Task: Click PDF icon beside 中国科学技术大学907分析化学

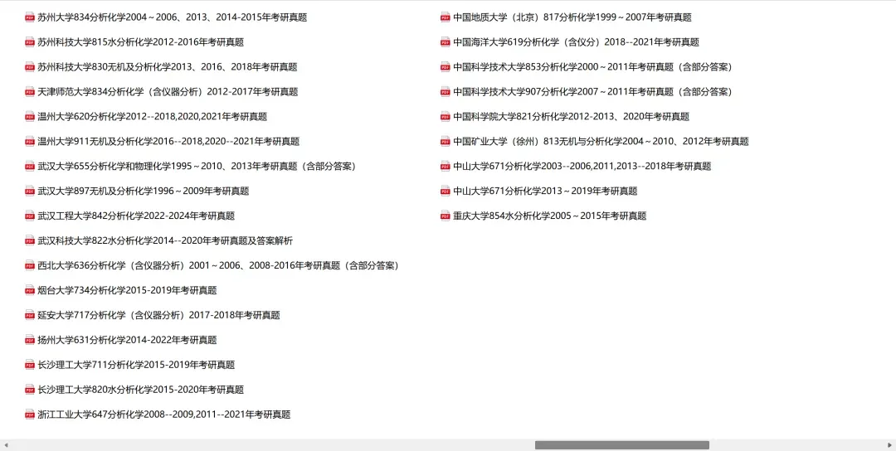Action: pyautogui.click(x=446, y=92)
